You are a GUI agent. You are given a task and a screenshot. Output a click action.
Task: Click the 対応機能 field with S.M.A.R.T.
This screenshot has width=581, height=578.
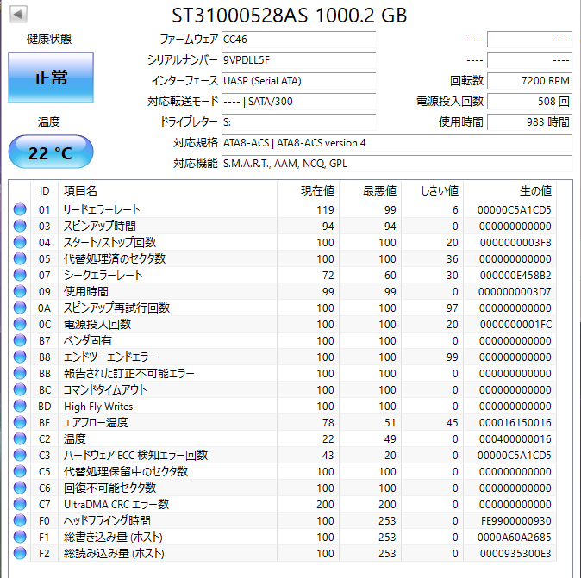tap(396, 163)
